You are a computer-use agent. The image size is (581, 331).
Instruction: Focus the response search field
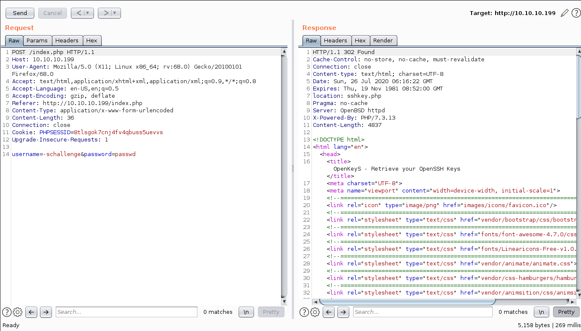point(424,312)
